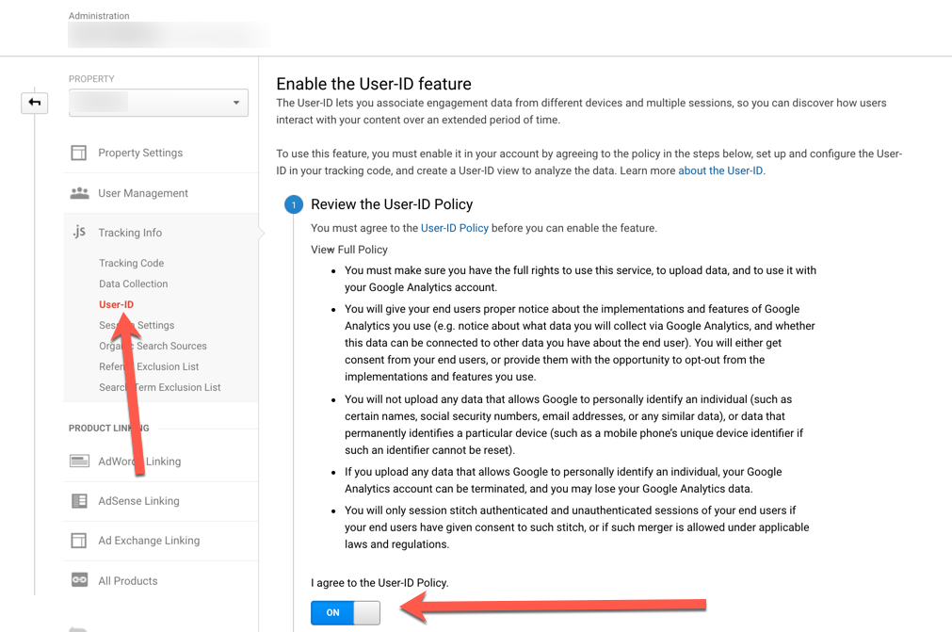This screenshot has height=632, width=952.
Task: Collapse the Tracking Info section
Action: [x=130, y=233]
